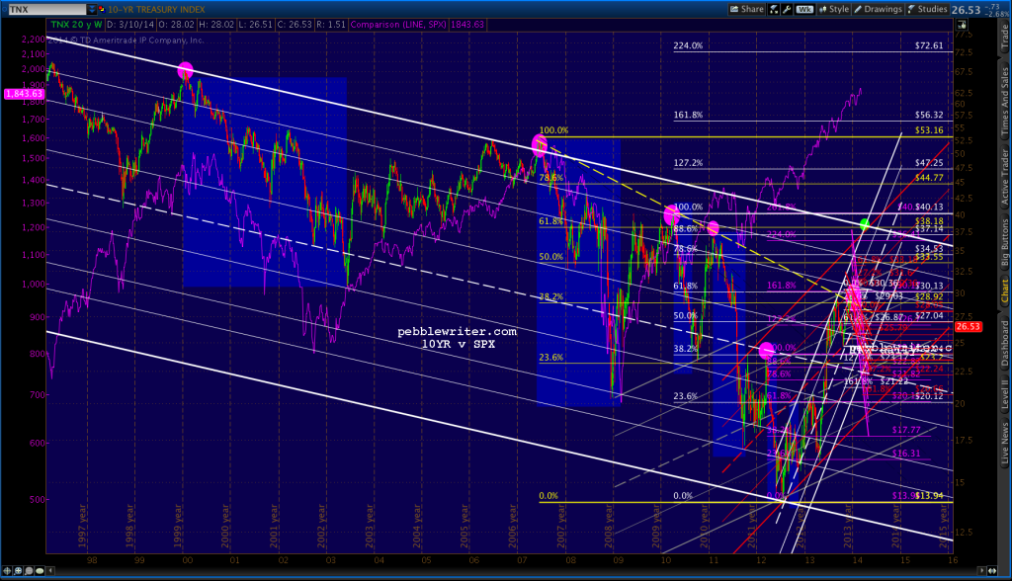This screenshot has width=1012, height=581.
Task: Click the $56.32 price label
Action: pos(929,115)
